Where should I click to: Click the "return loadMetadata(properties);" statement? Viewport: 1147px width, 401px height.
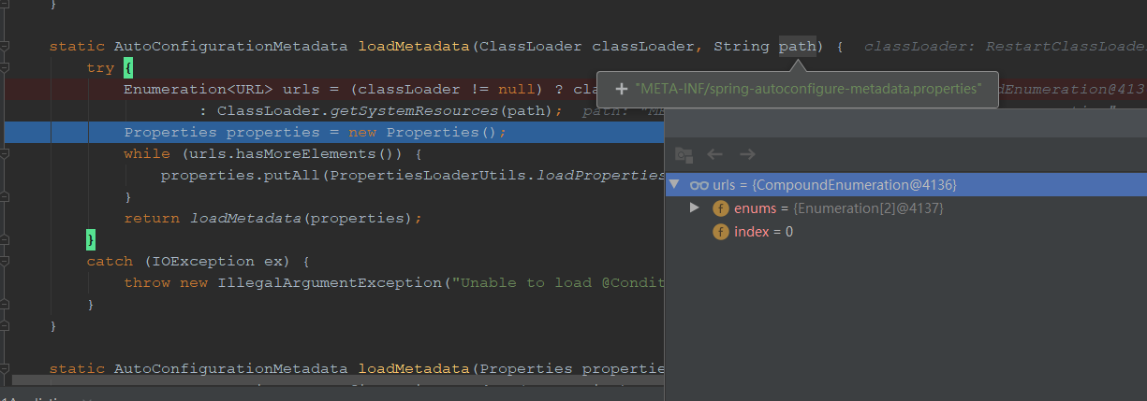pyautogui.click(x=273, y=218)
